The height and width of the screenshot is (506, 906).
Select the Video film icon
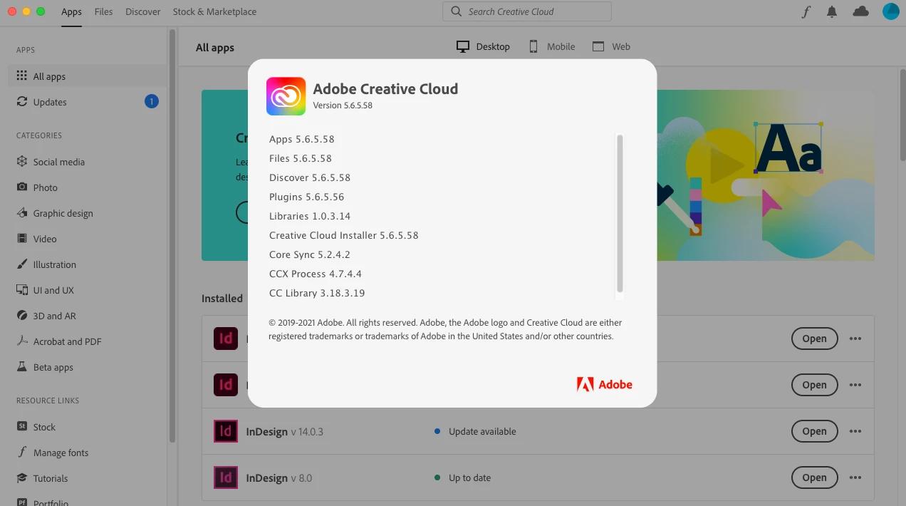(22, 238)
